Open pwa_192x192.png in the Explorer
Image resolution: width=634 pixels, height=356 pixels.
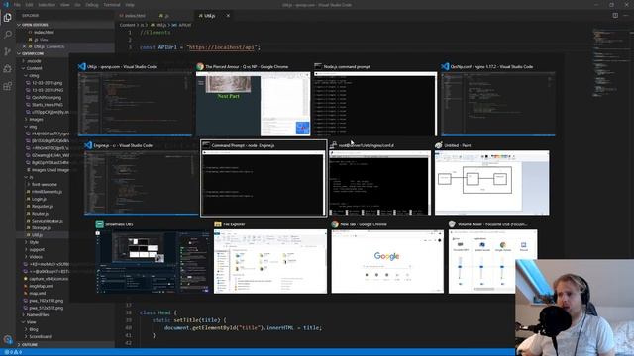click(47, 301)
